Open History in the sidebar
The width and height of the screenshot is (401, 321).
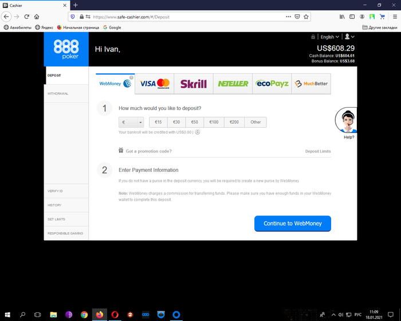[x=66, y=205]
